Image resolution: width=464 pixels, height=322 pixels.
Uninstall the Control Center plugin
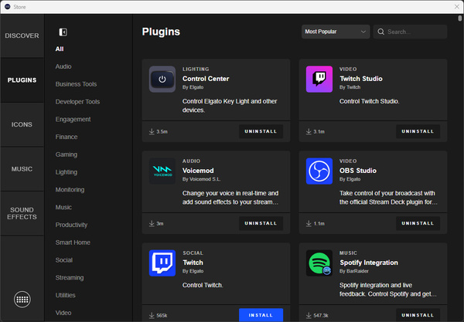click(261, 131)
